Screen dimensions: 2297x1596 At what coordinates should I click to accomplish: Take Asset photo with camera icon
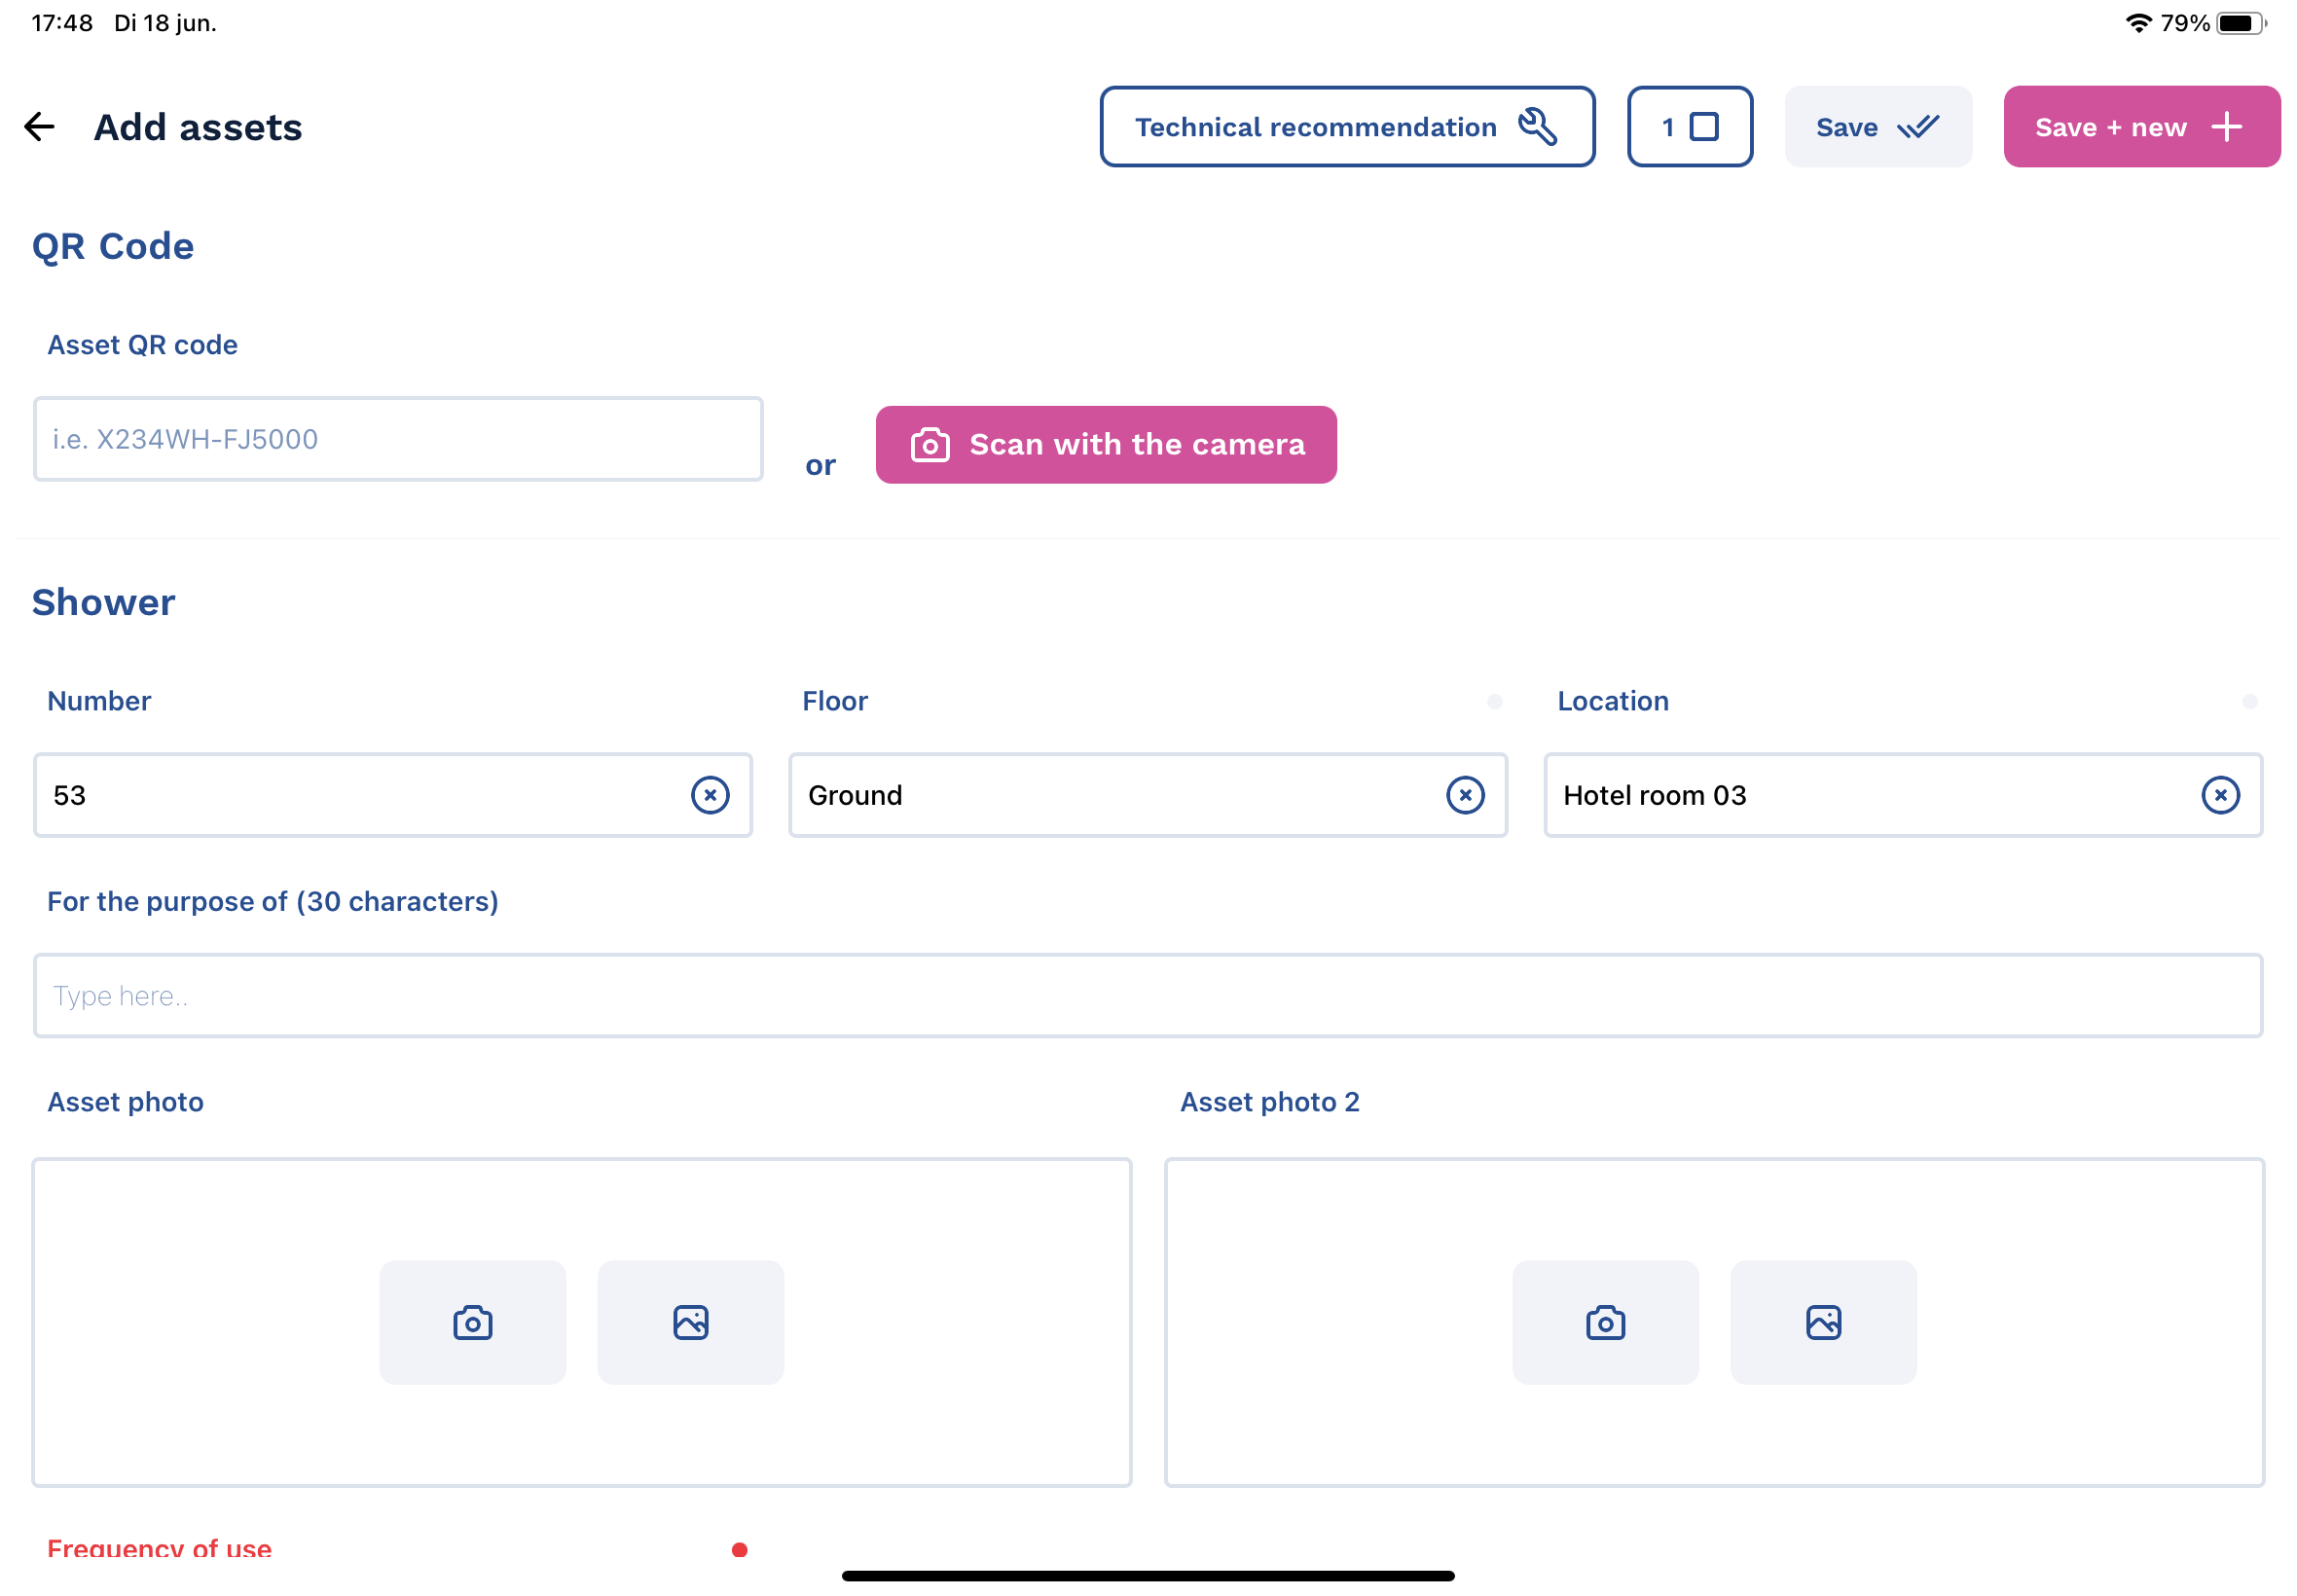point(473,1323)
